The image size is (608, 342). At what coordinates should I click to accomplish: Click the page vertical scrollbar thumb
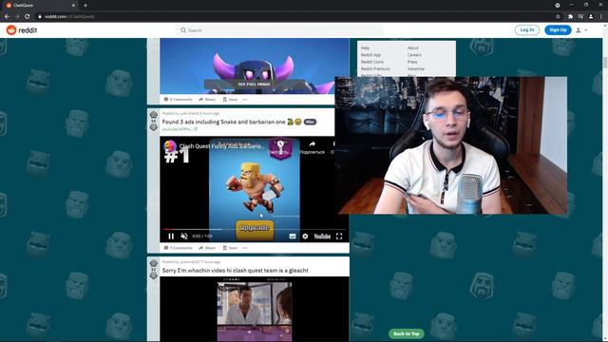coord(605,63)
